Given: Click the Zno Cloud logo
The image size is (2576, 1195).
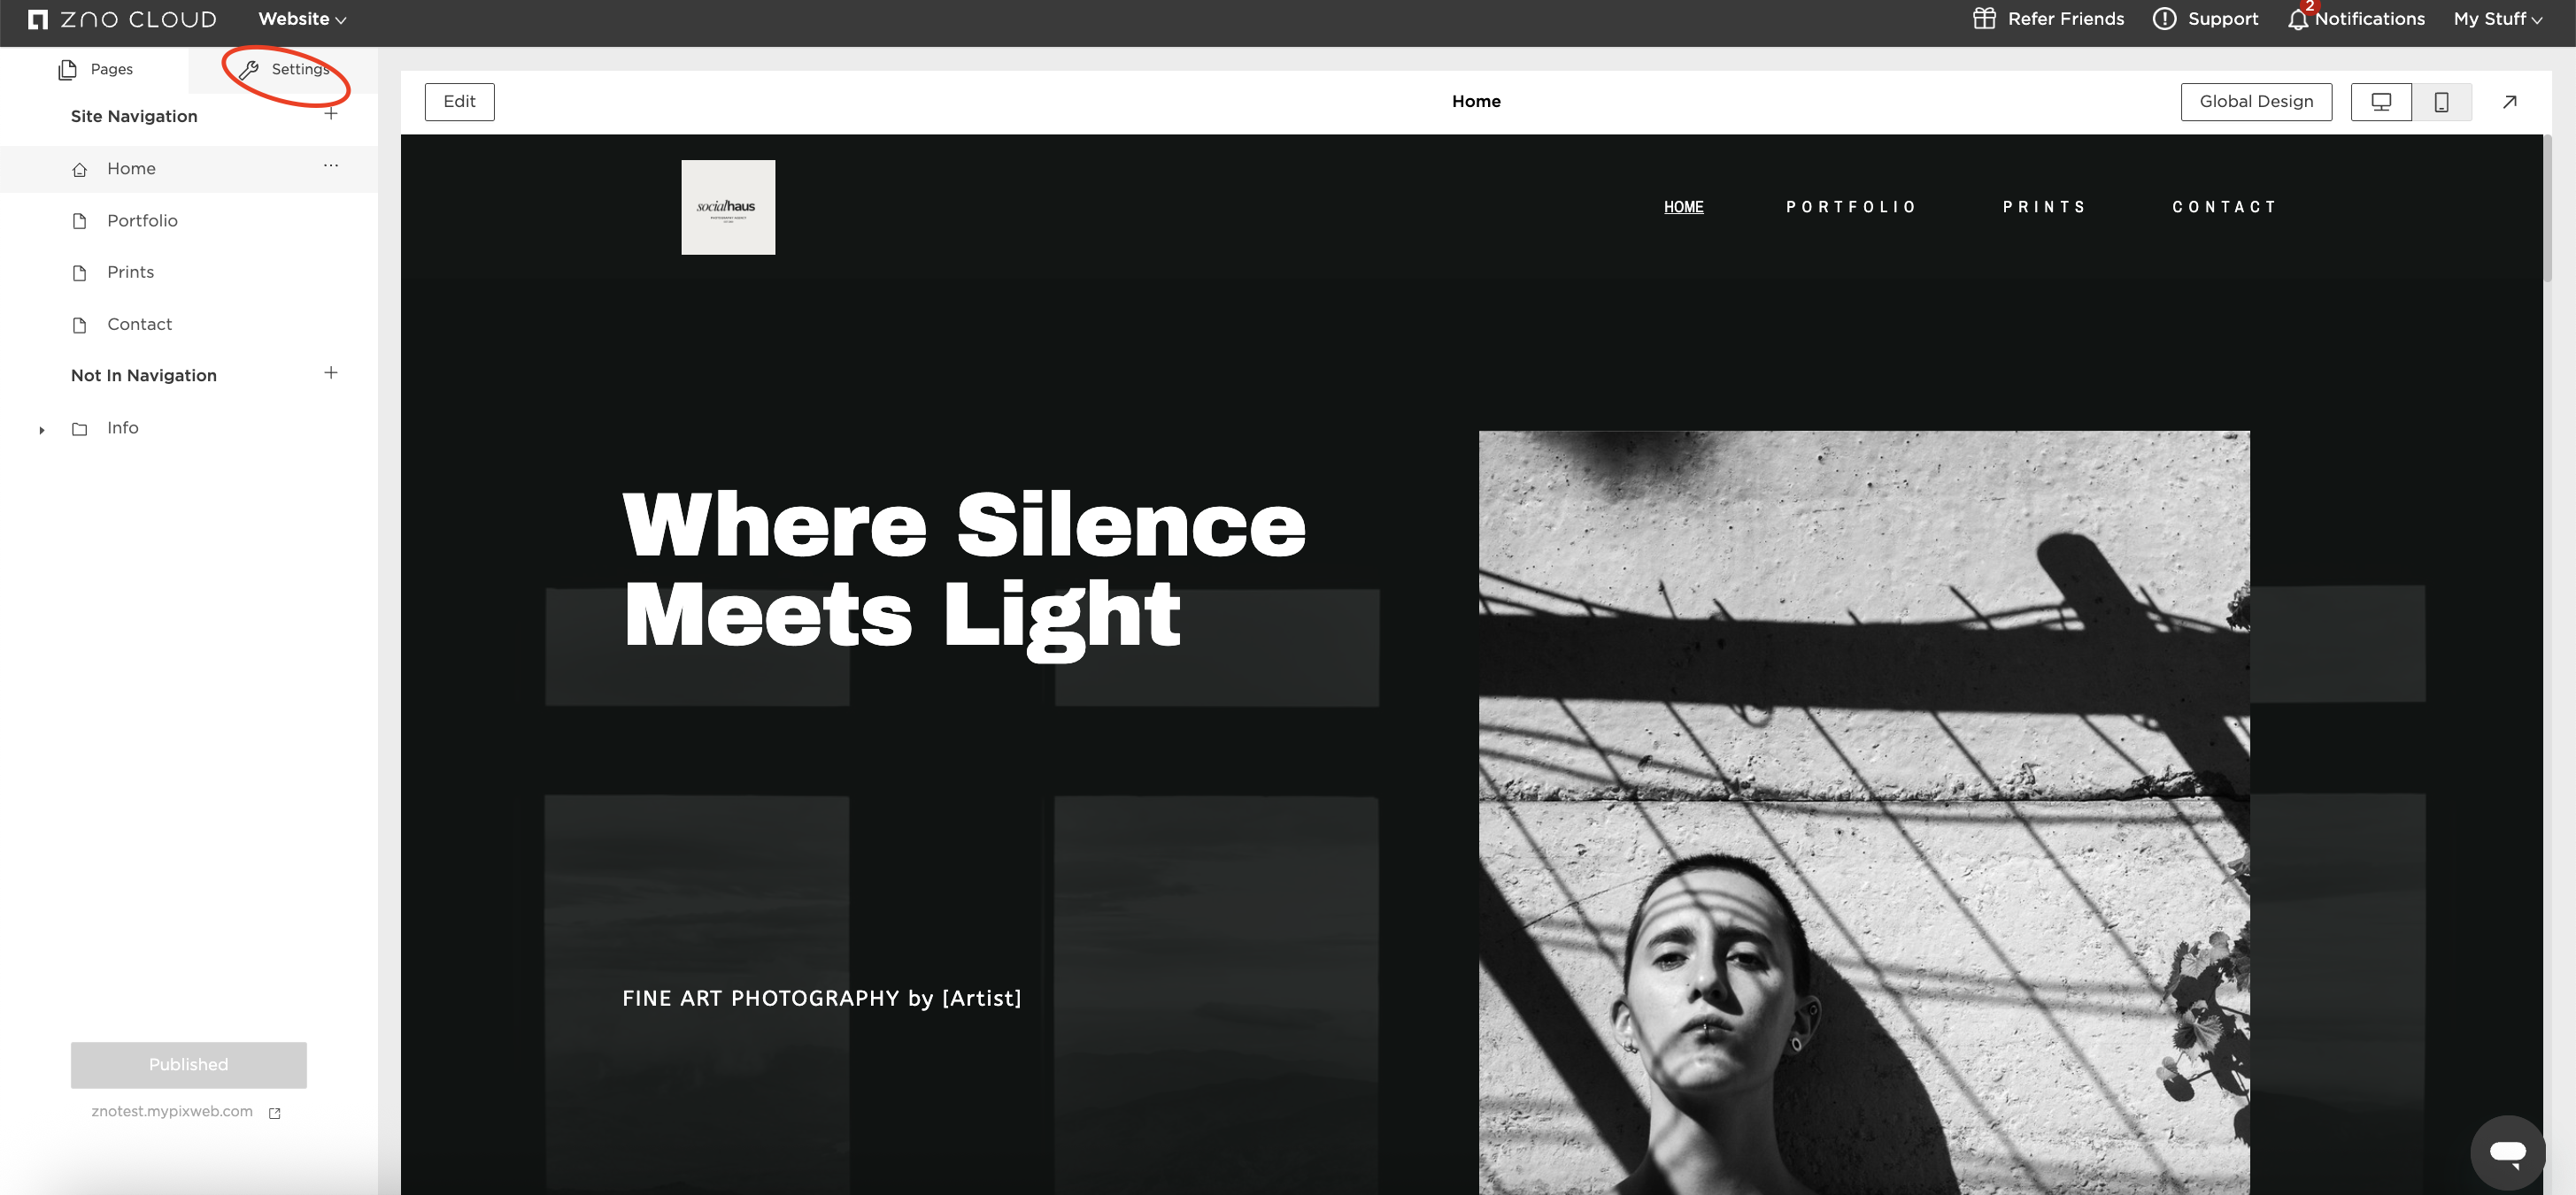Looking at the screenshot, I should click(x=122, y=19).
